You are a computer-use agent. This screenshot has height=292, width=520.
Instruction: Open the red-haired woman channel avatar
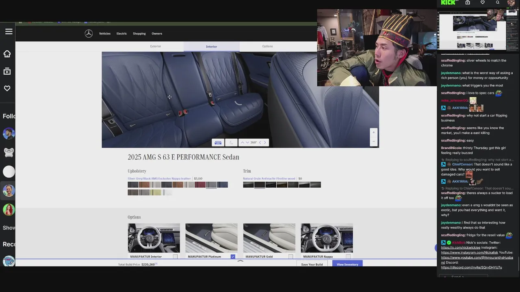pos(9,210)
